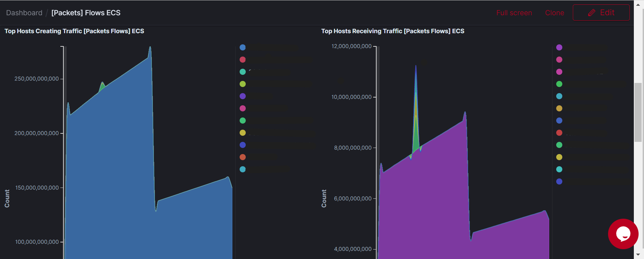Select Top Hosts Receiving Traffic panel title

pos(393,31)
